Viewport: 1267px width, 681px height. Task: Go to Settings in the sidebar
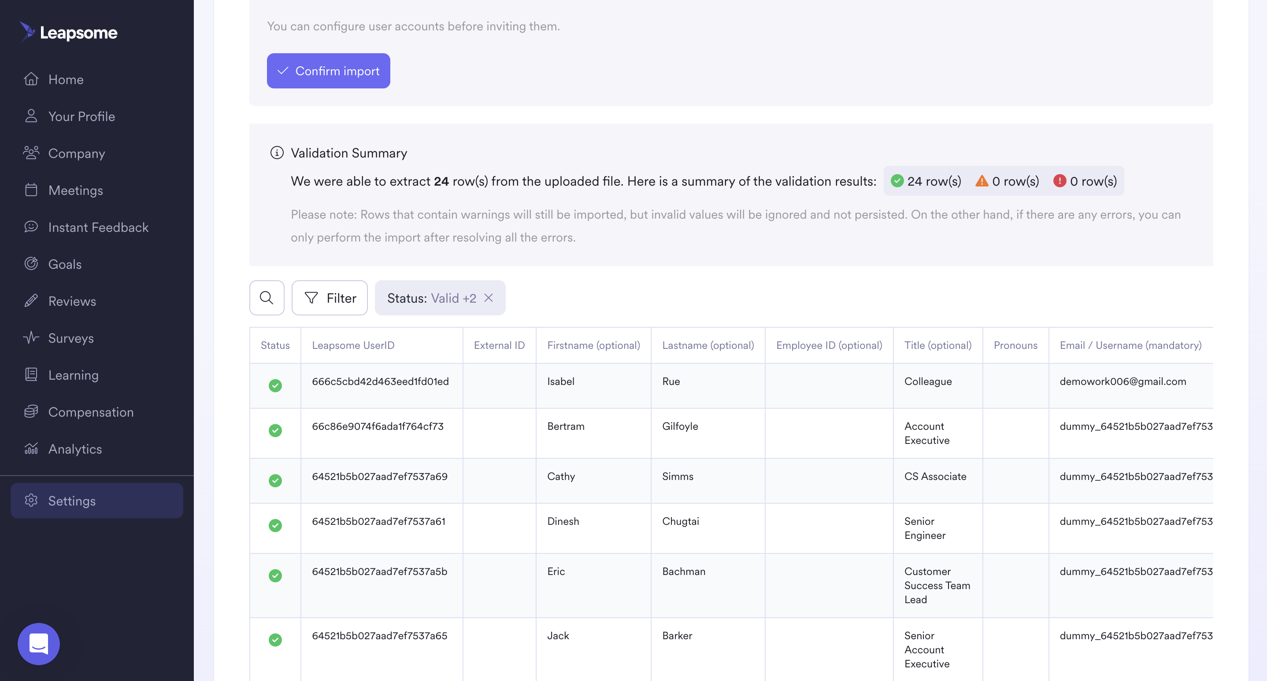point(97,500)
